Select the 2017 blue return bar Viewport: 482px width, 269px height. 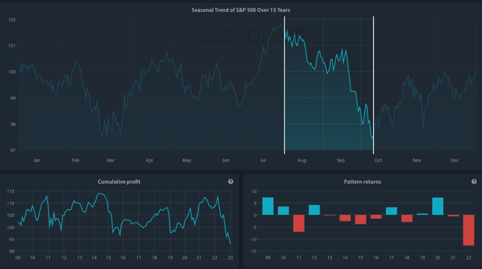coord(391,211)
